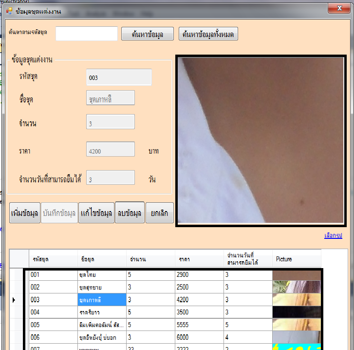This screenshot has width=354, height=350.
Task: Click the picture thumbnail in row 002
Action: [x=297, y=287]
